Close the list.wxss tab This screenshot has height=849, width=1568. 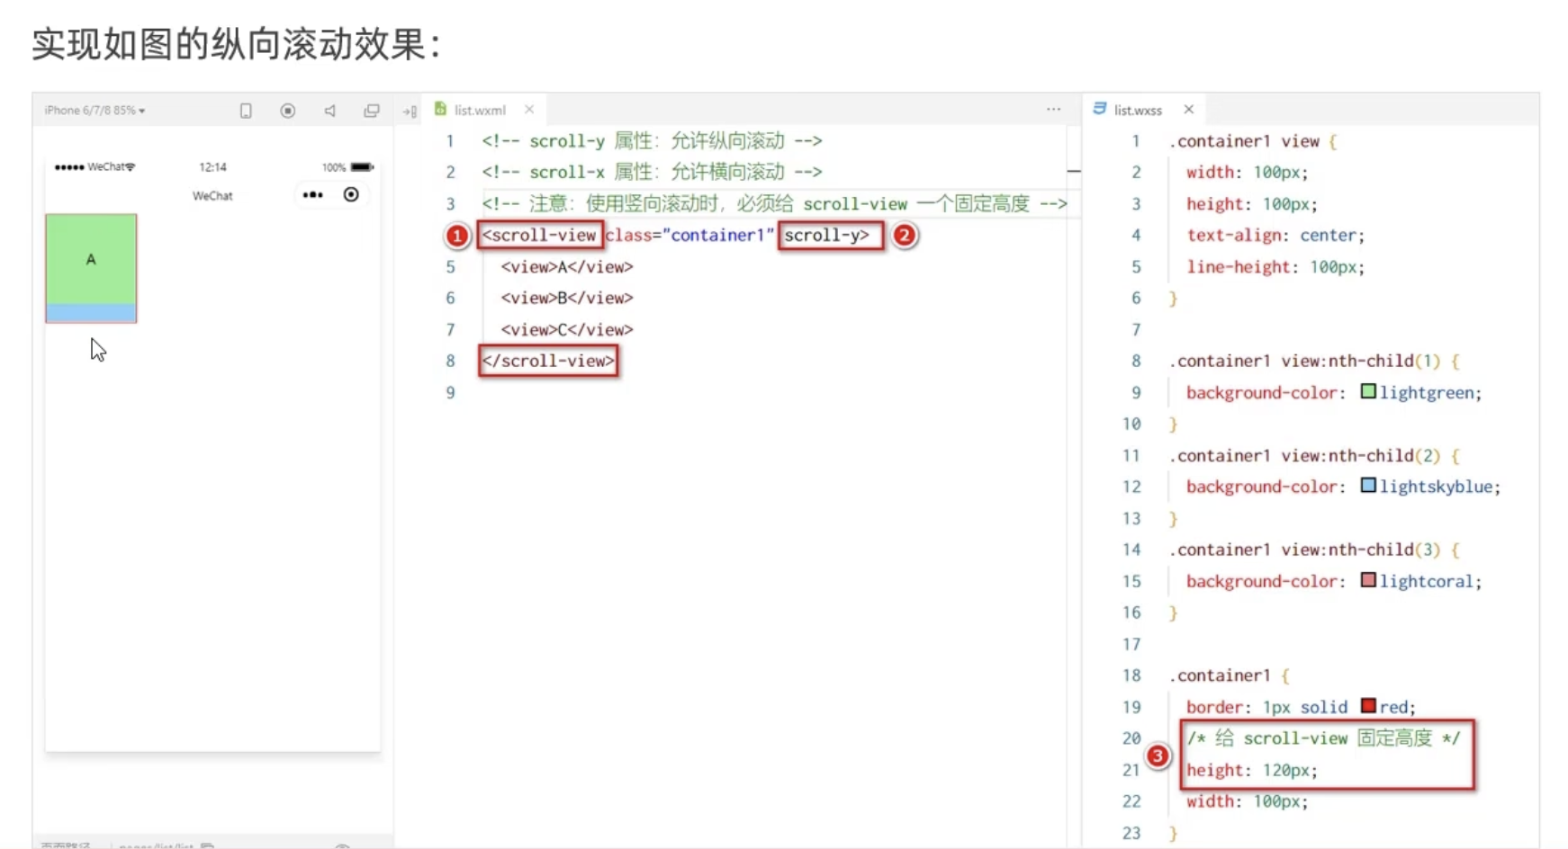(x=1189, y=110)
